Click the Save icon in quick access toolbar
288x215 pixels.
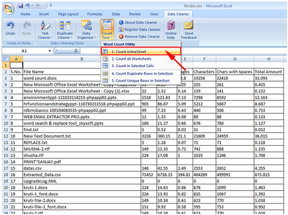pyautogui.click(x=21, y=5)
